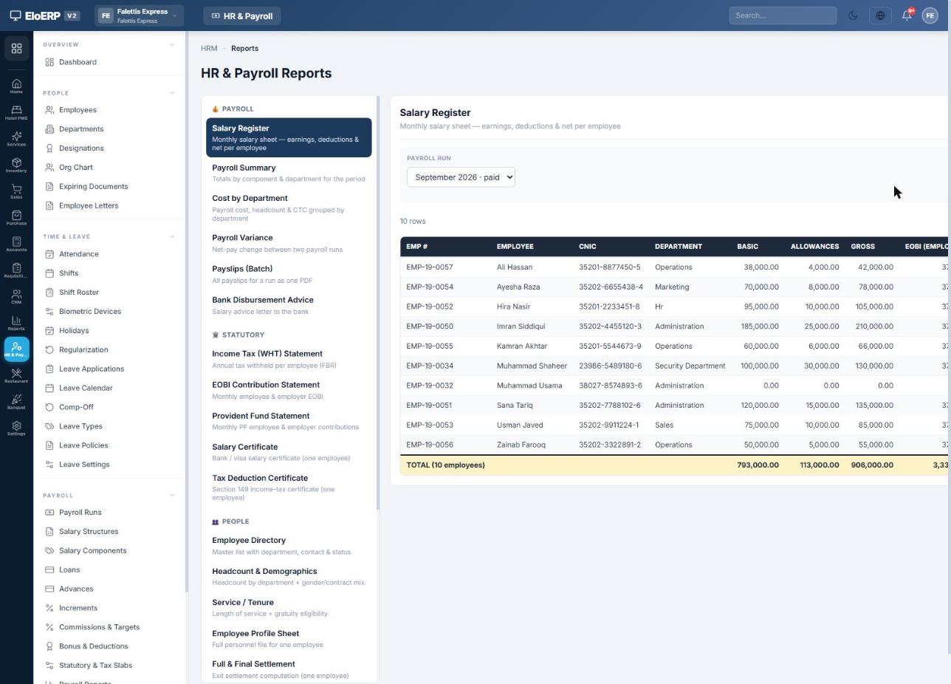The image size is (951, 684).
Task: Toggle dark mode moon icon
Action: click(853, 16)
